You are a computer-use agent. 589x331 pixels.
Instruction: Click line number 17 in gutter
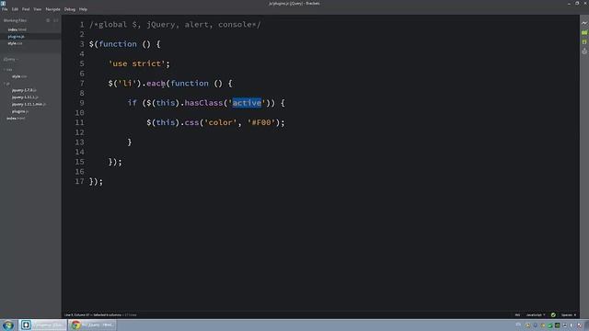pos(79,181)
